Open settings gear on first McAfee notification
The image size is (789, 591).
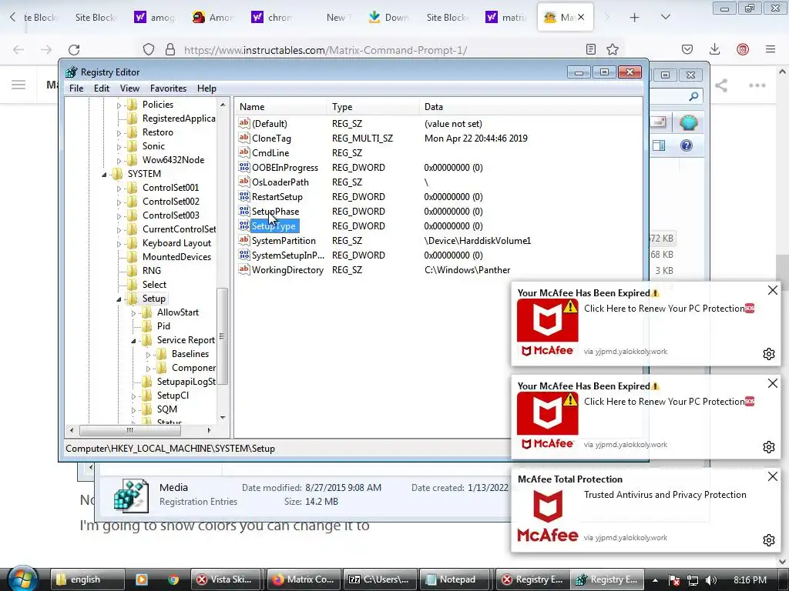769,354
